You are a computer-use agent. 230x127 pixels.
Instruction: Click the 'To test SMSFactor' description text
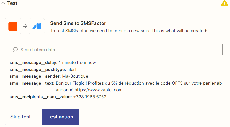pyautogui.click(x=129, y=31)
